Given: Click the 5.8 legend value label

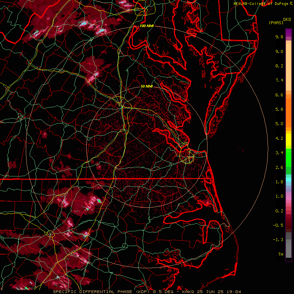Looking at the screenshot, I should point(279,109).
